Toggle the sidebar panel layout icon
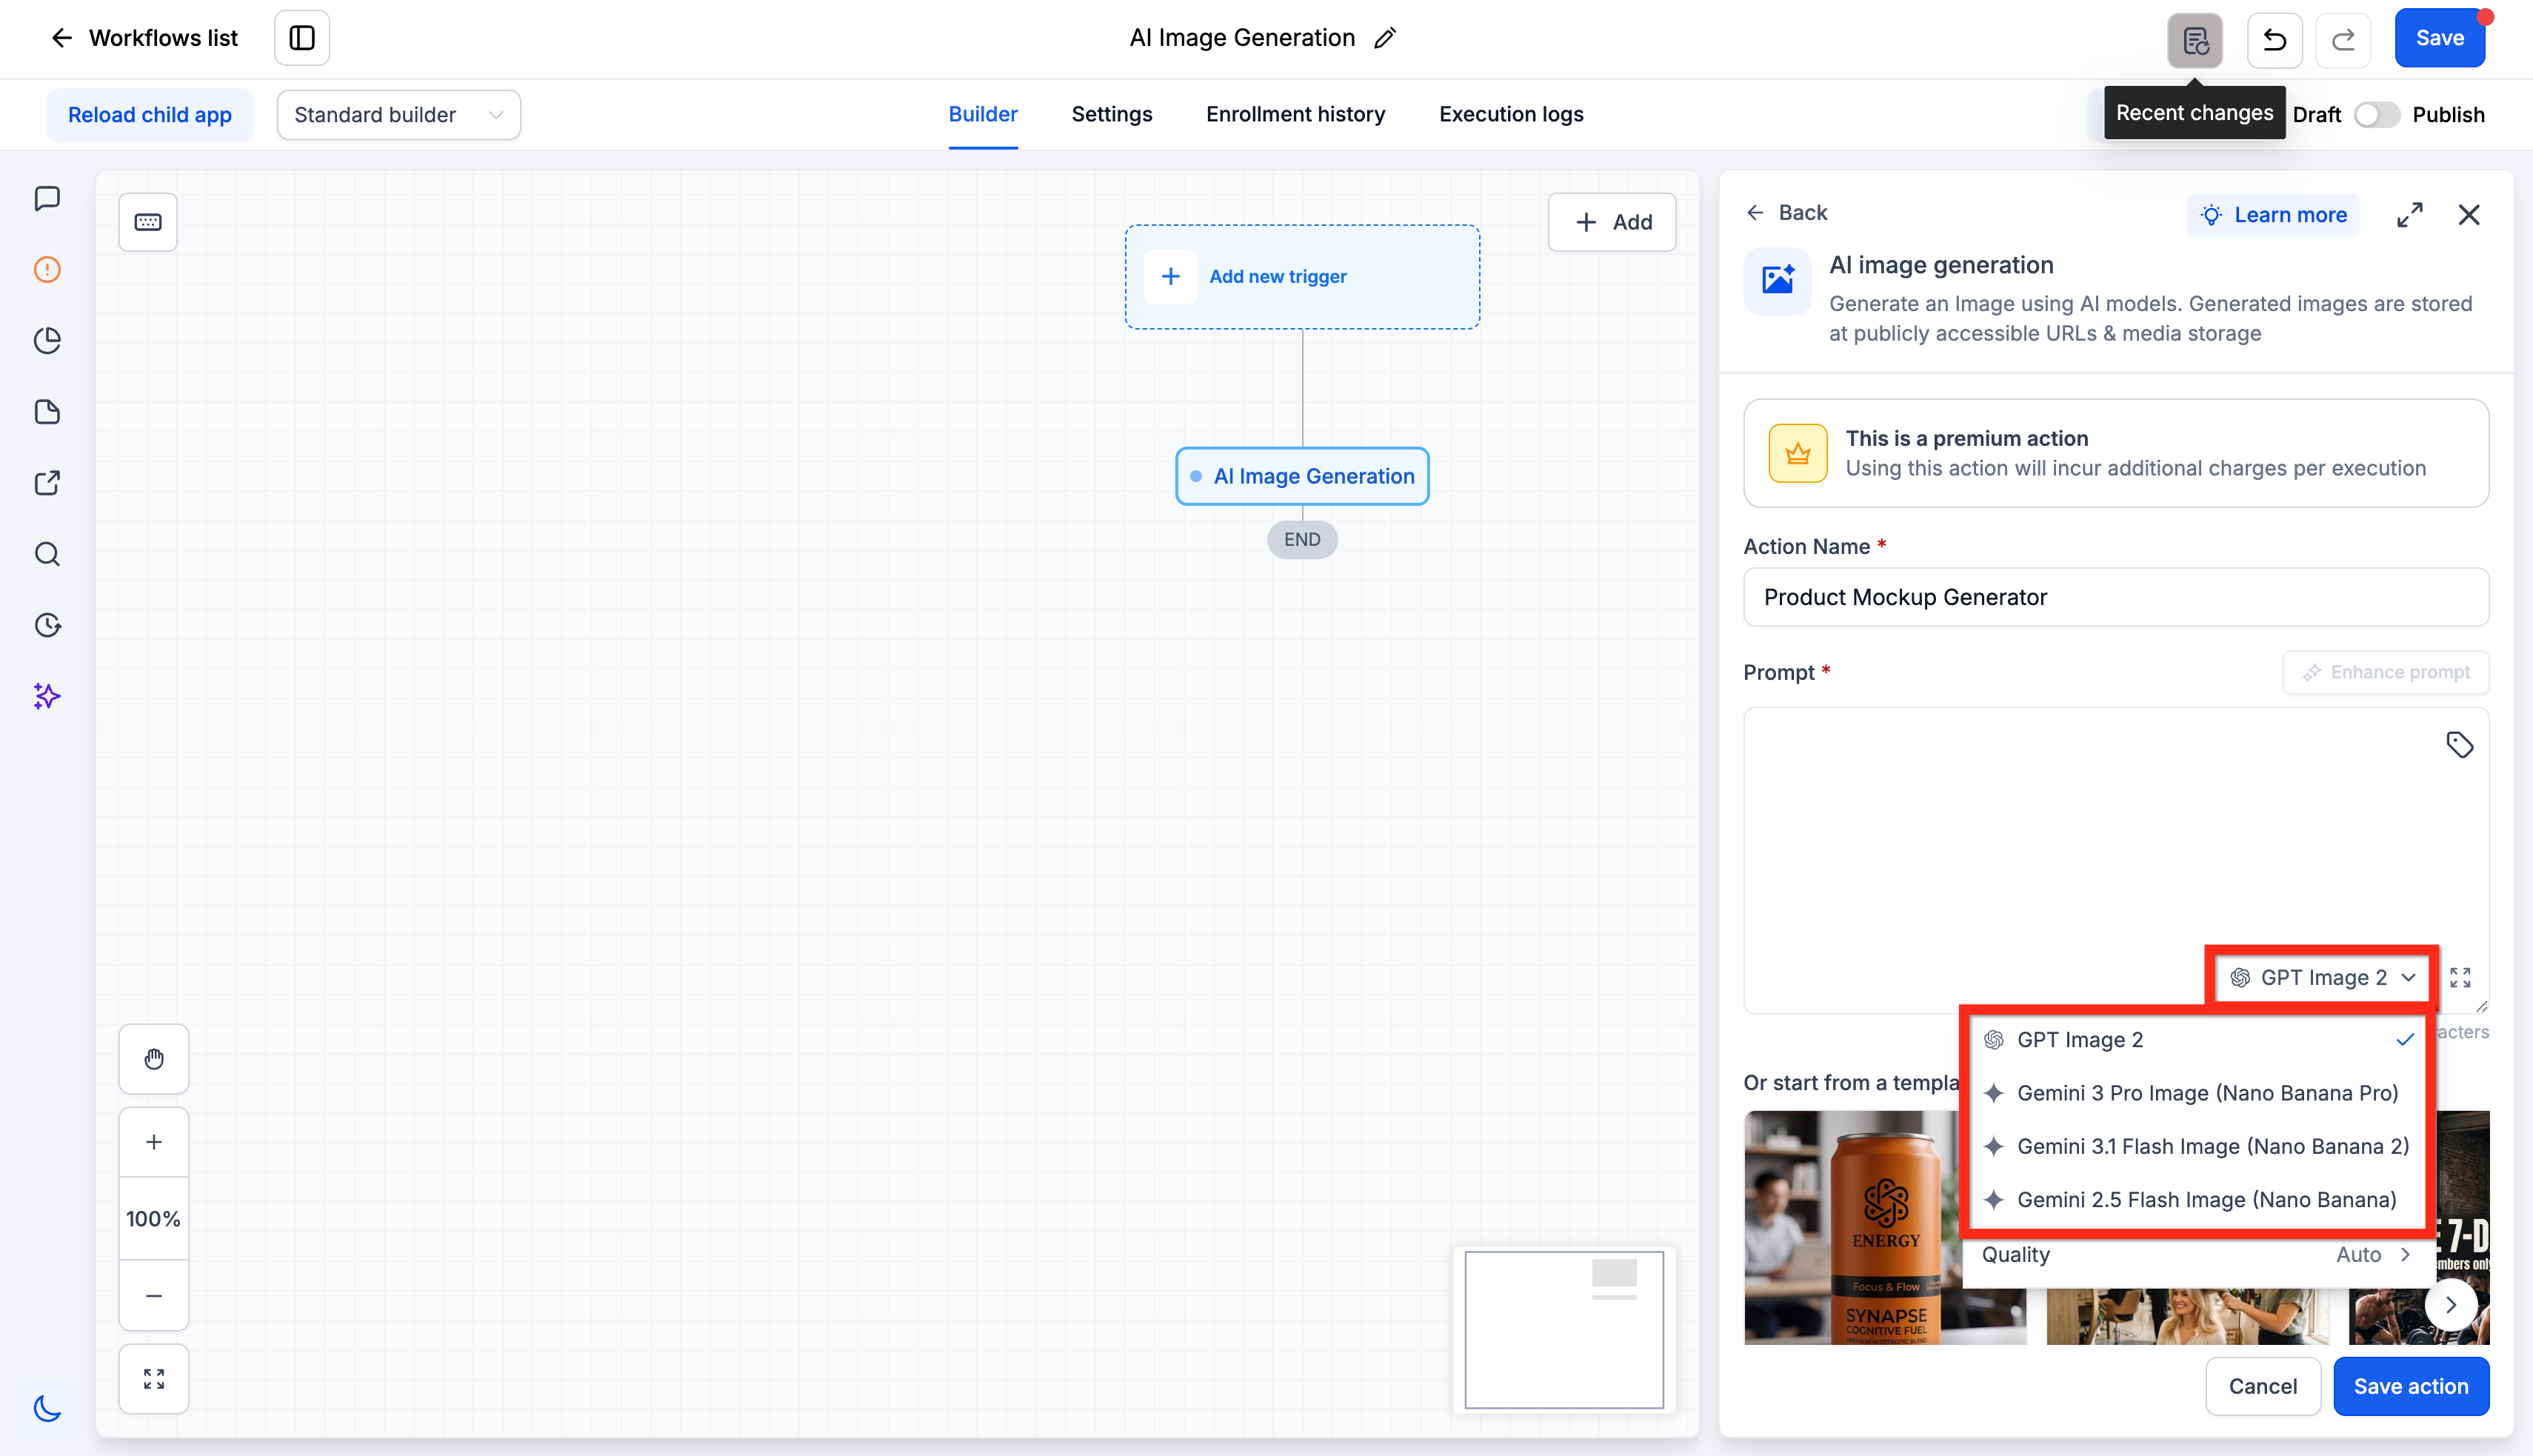 point(302,38)
